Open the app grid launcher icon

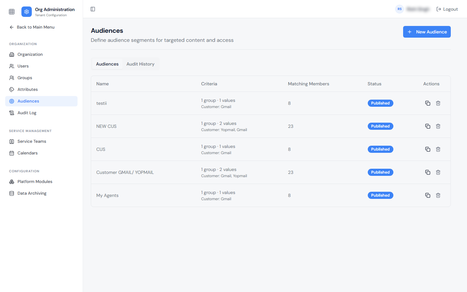coord(12,12)
